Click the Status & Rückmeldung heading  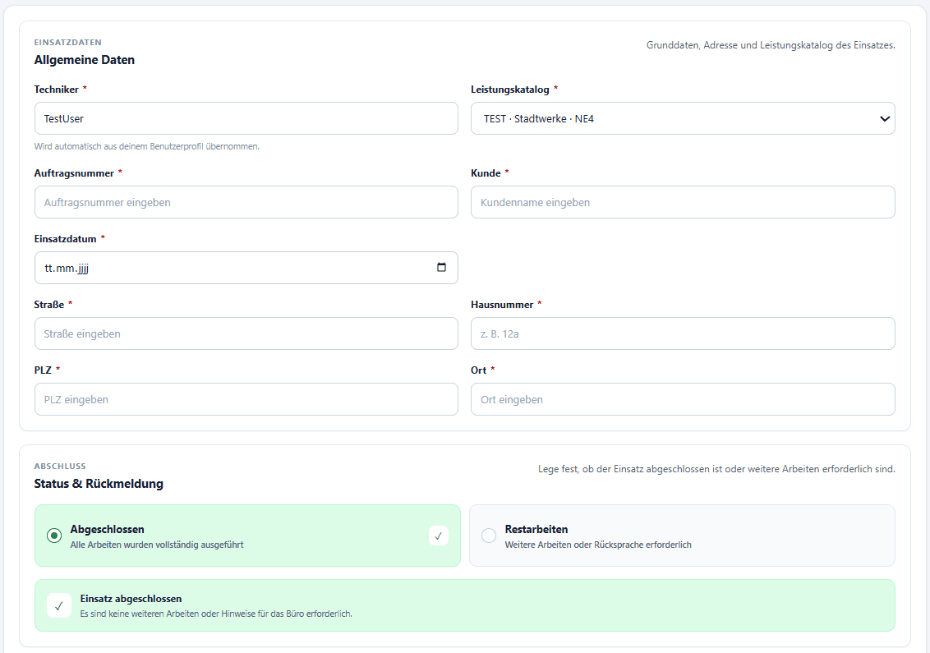click(99, 484)
